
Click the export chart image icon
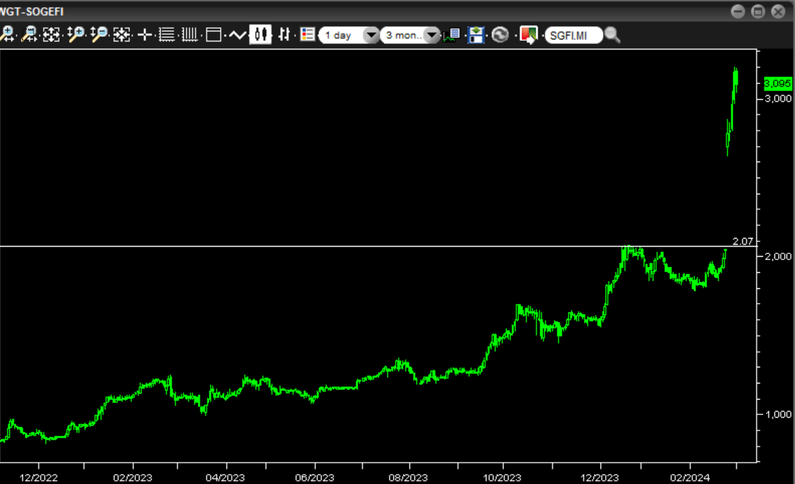point(528,34)
